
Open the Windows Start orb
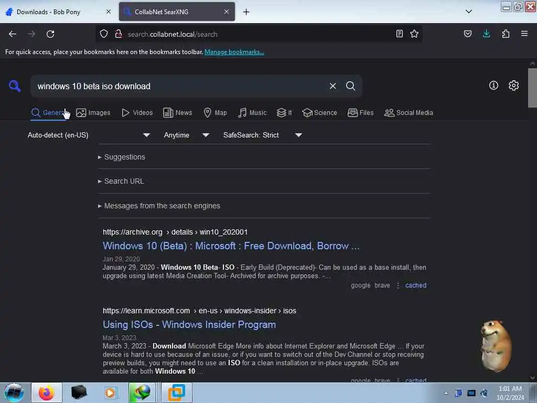click(14, 393)
